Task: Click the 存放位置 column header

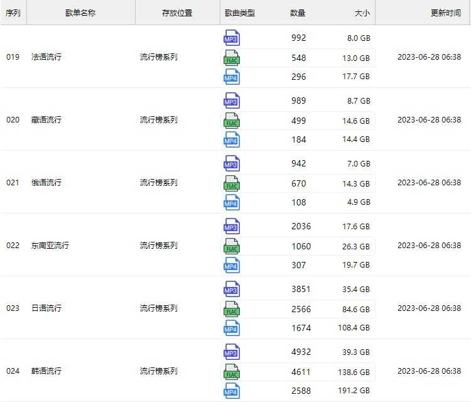Action: click(177, 13)
